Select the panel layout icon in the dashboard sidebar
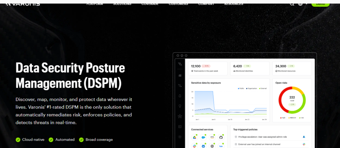 coord(180,126)
